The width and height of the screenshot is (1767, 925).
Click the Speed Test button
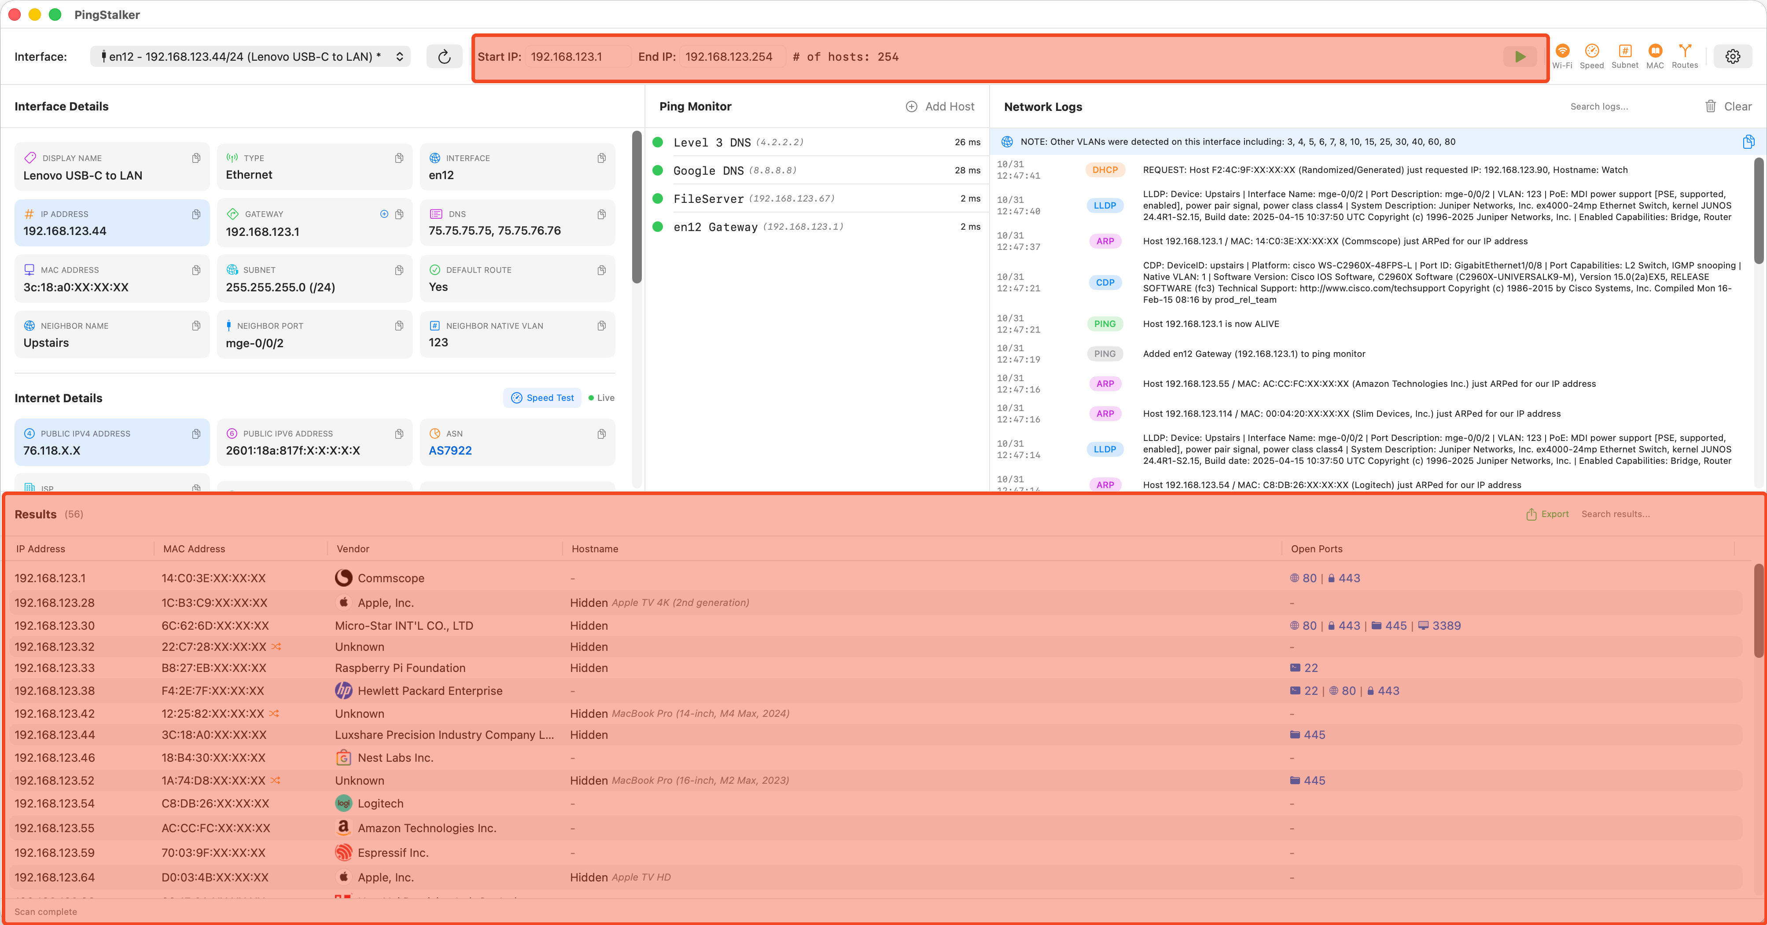pos(542,398)
